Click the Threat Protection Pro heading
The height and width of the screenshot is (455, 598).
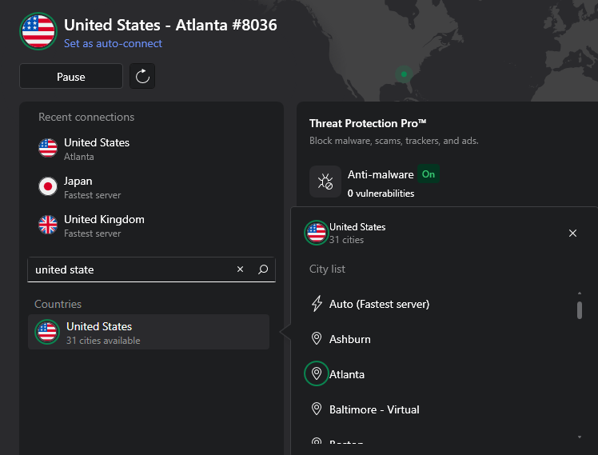[368, 123]
